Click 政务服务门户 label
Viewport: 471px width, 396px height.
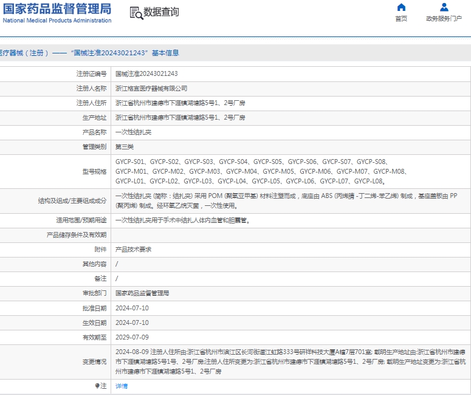444,19
